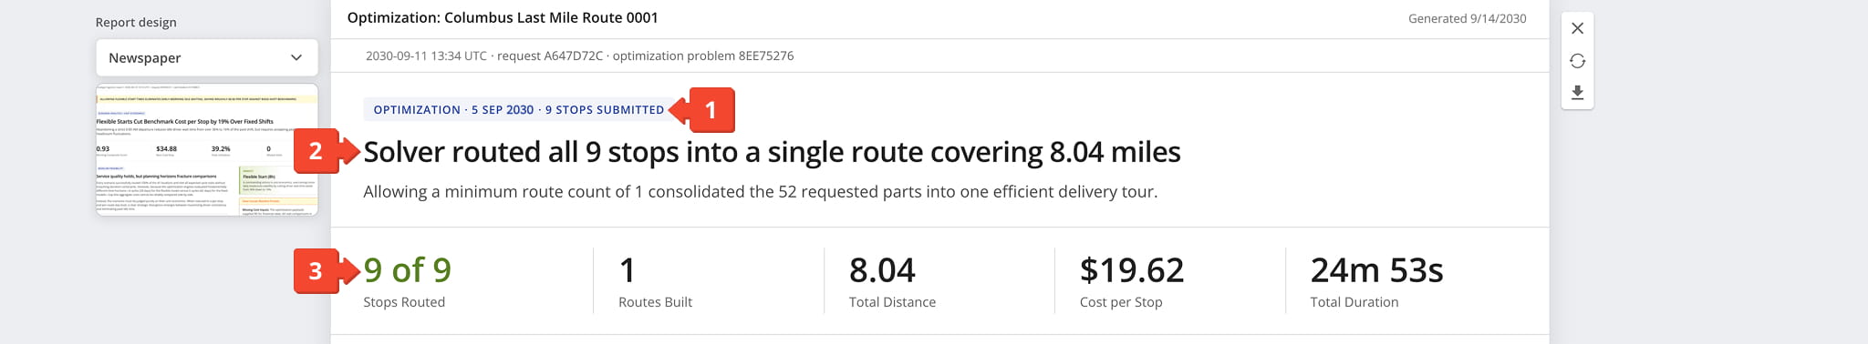
Task: Close the report preview panel
Action: click(x=1577, y=28)
